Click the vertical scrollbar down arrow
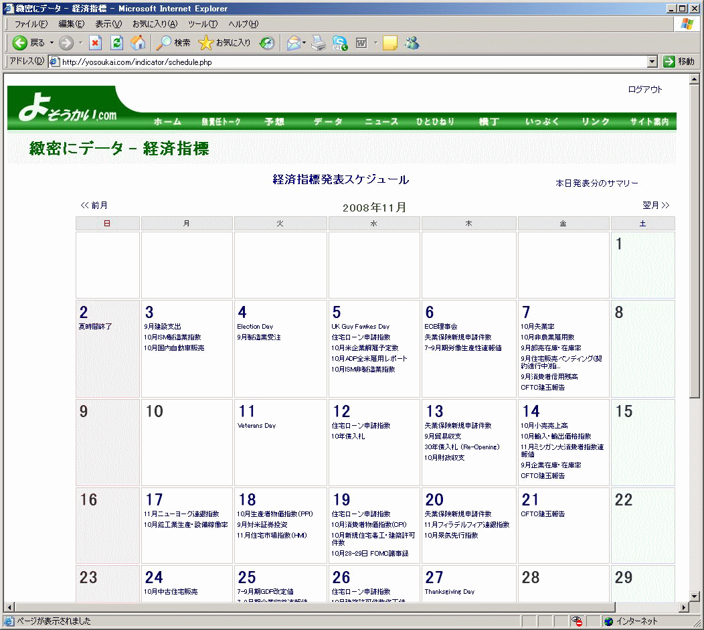This screenshot has width=704, height=630. click(694, 597)
